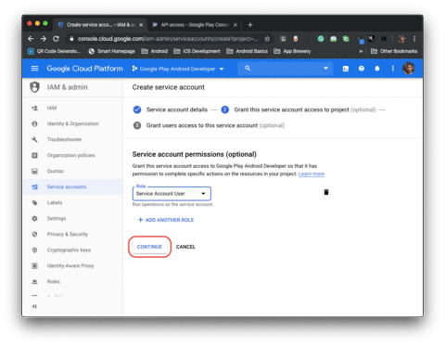Open the Smart Homepage bookmark
This screenshot has width=445, height=346.
(x=111, y=51)
